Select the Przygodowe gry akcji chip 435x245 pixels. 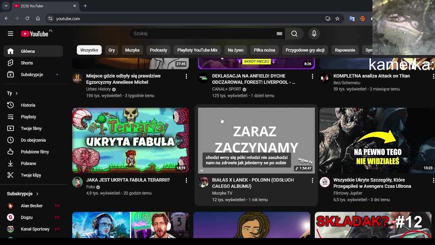click(x=305, y=50)
